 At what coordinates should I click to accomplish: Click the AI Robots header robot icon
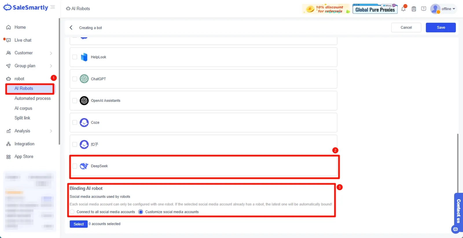[x=68, y=9]
